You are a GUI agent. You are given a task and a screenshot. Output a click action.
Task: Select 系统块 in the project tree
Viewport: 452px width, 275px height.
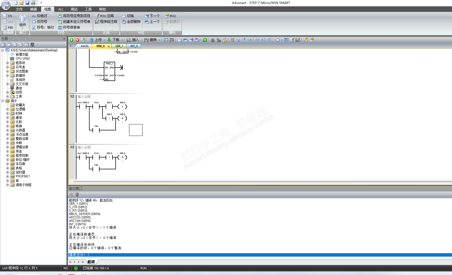pyautogui.click(x=20, y=80)
